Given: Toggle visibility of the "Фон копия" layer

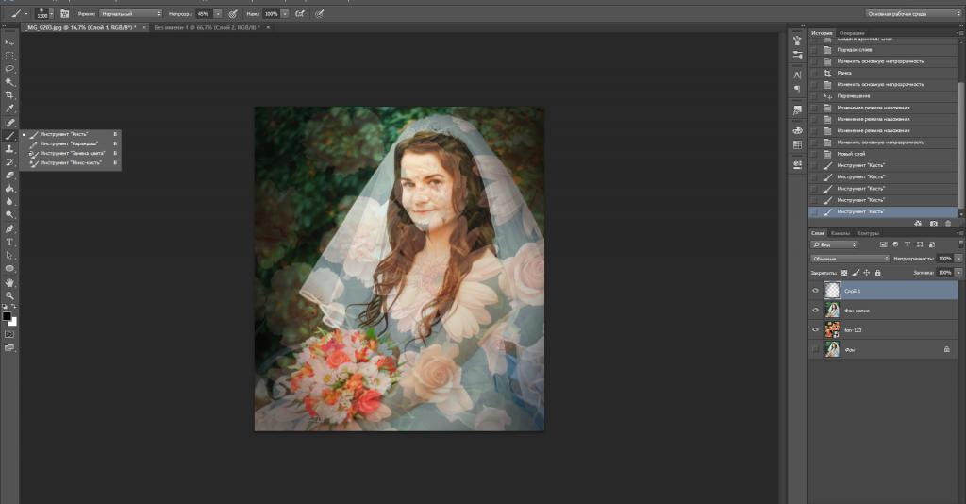Looking at the screenshot, I should pyautogui.click(x=815, y=310).
